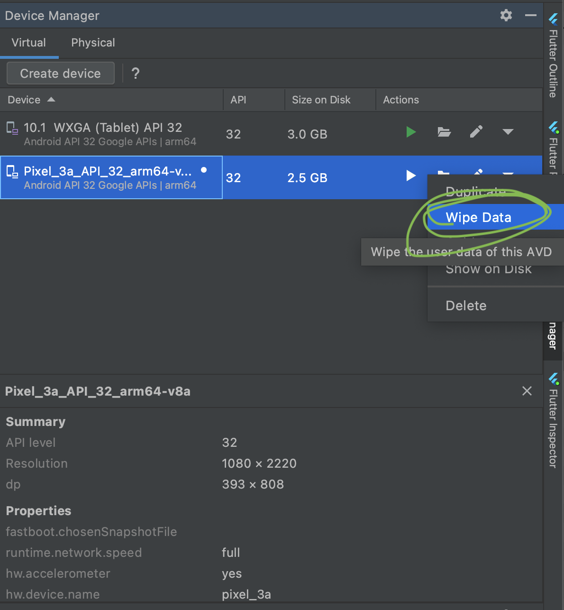Click the runtime.network.speed property label
Viewport: 564px width, 610px height.
pyautogui.click(x=74, y=553)
